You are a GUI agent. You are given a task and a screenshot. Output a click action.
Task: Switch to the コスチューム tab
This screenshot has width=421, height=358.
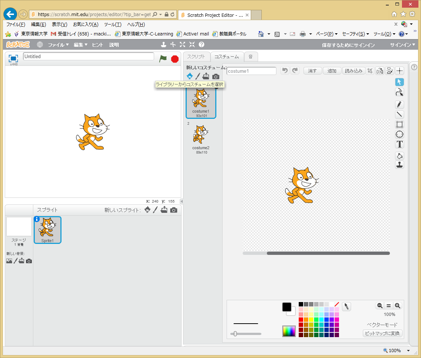pos(227,57)
